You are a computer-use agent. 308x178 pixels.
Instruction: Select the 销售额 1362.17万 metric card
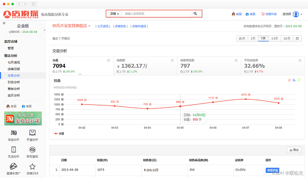click(x=145, y=66)
